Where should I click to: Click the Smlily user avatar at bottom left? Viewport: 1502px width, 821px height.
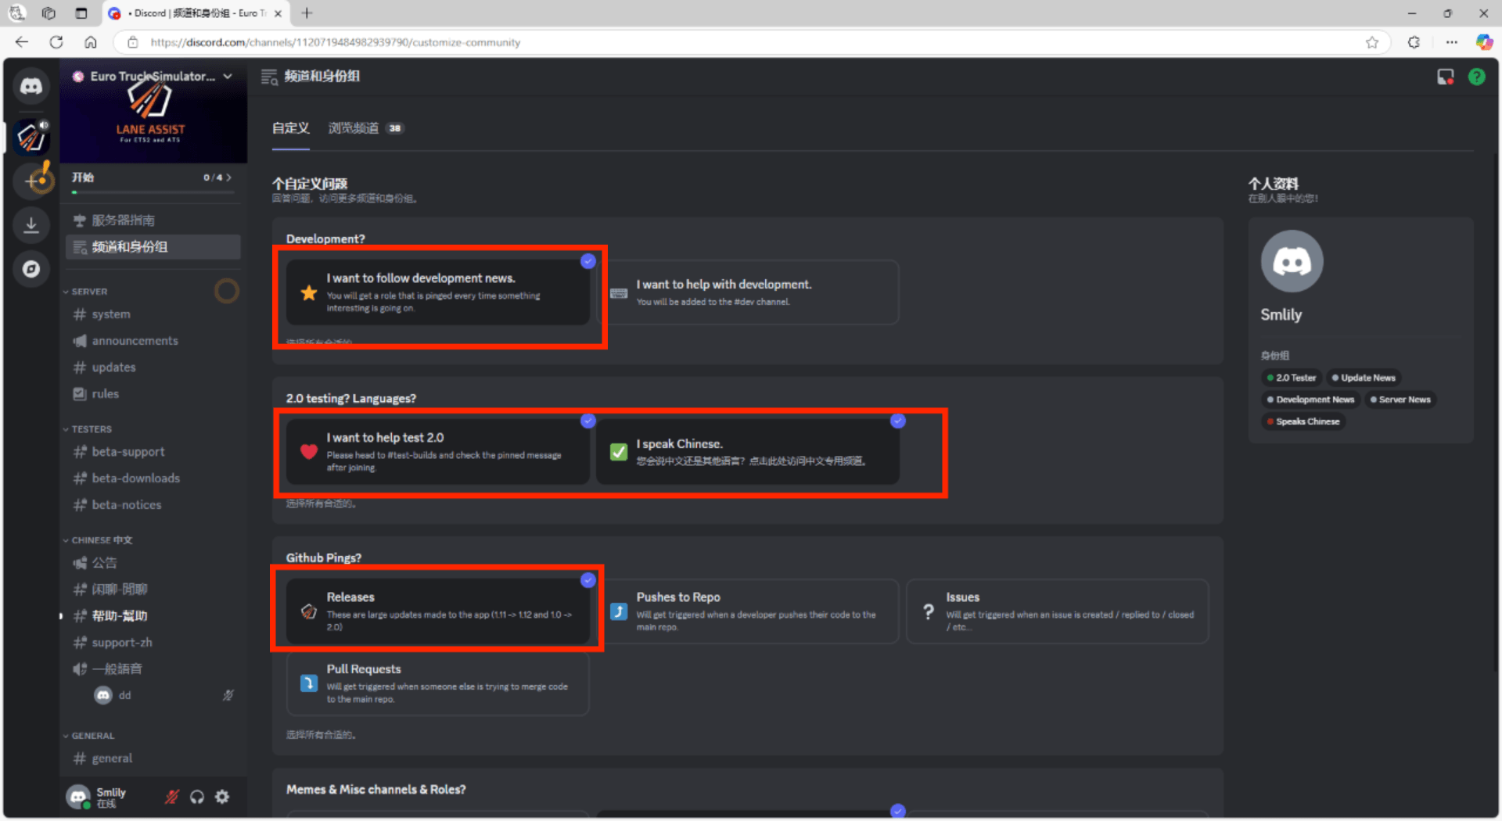click(x=78, y=797)
